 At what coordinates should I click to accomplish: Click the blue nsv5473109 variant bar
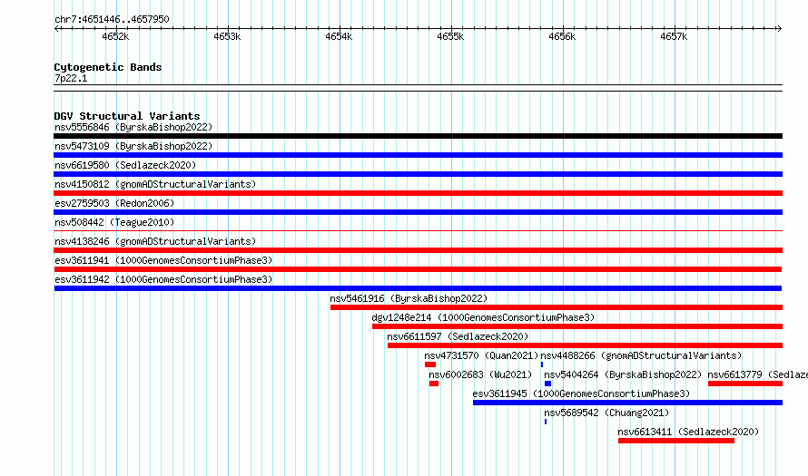(418, 155)
